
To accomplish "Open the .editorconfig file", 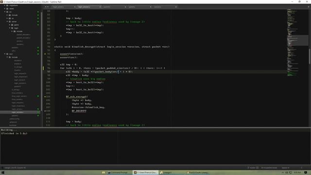I will coord(14,119).
